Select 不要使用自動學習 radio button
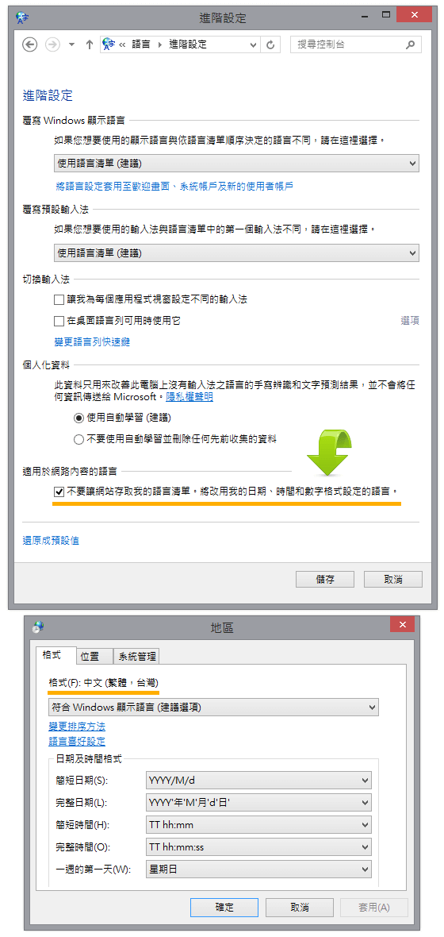Image resolution: width=444 pixels, height=937 pixels. 78,439
